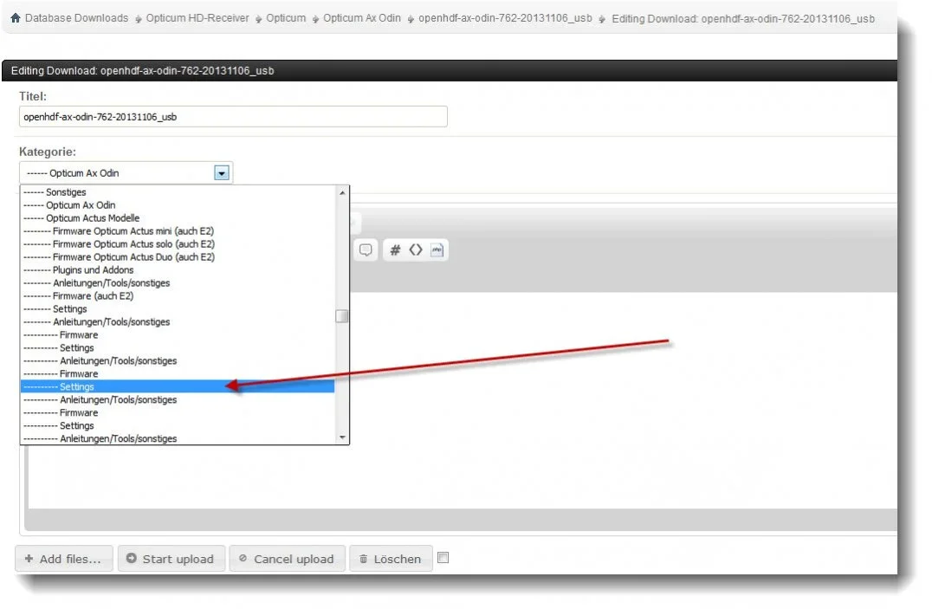Insert a quote using the speech bubble icon

366,249
